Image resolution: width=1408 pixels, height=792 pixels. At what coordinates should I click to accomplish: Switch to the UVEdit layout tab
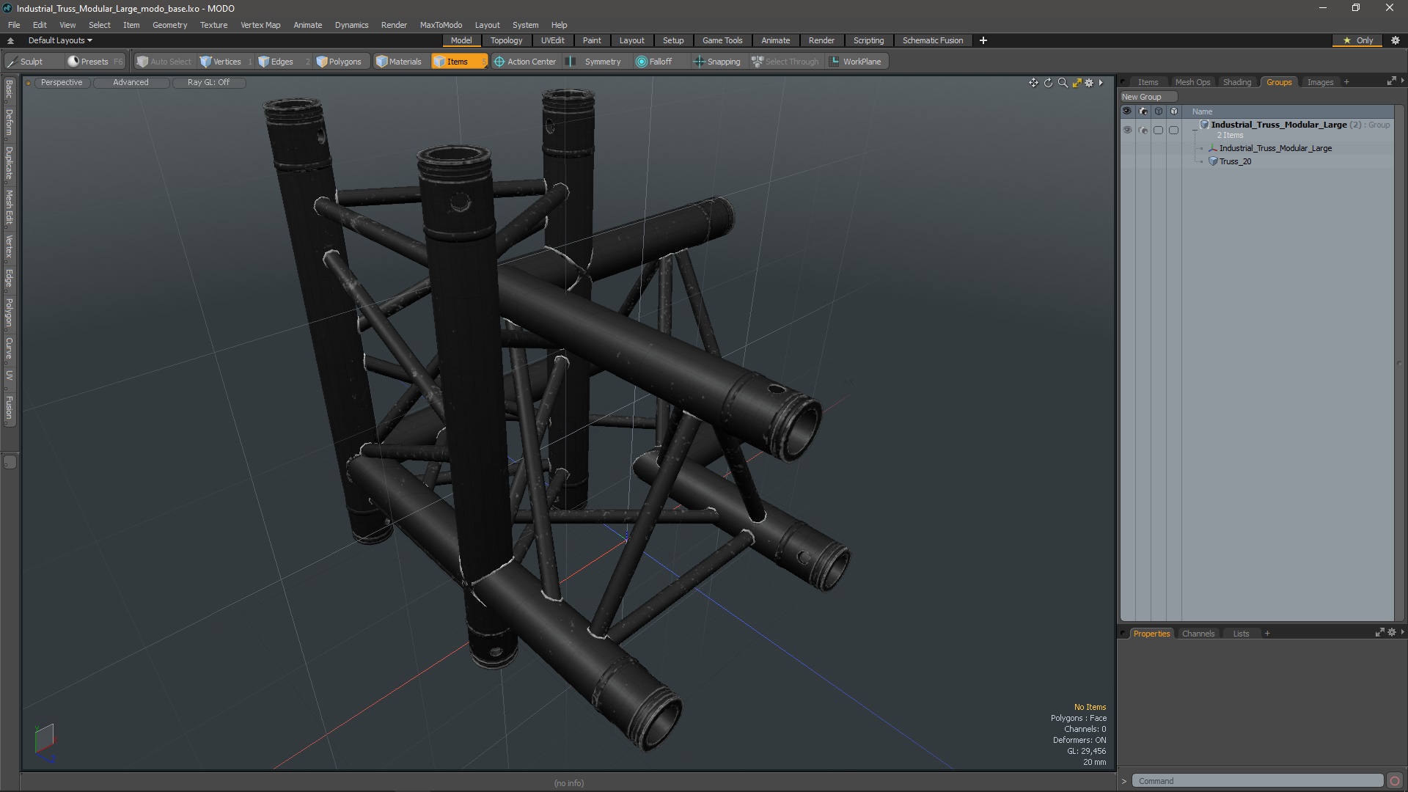coord(552,40)
